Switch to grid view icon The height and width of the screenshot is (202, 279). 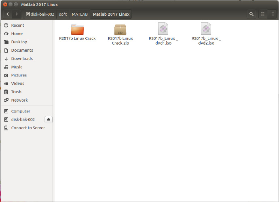click(x=272, y=14)
